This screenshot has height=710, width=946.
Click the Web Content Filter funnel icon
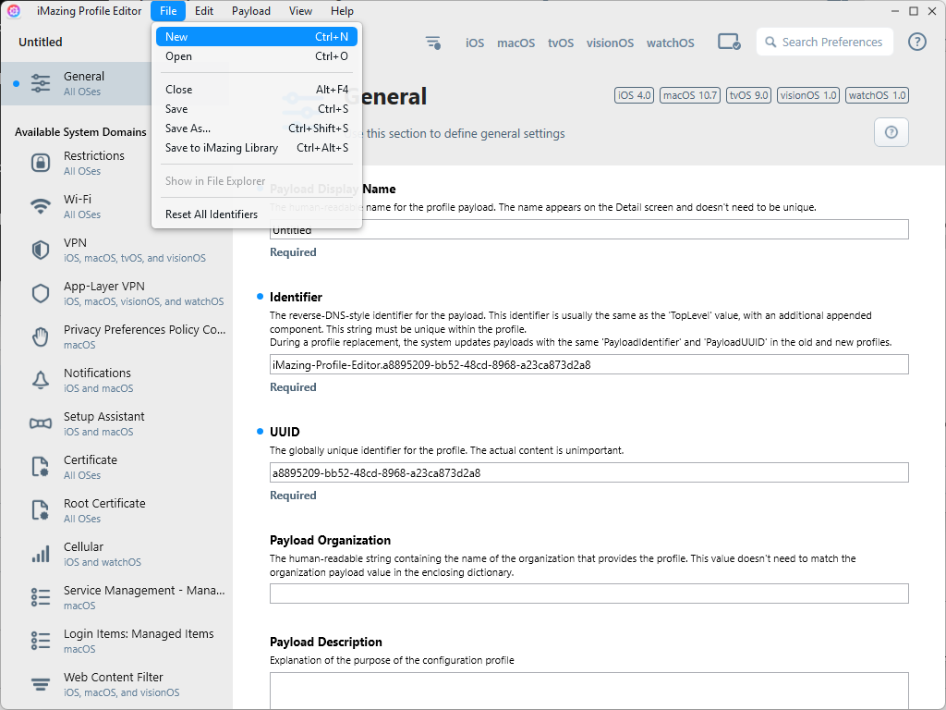tap(41, 684)
